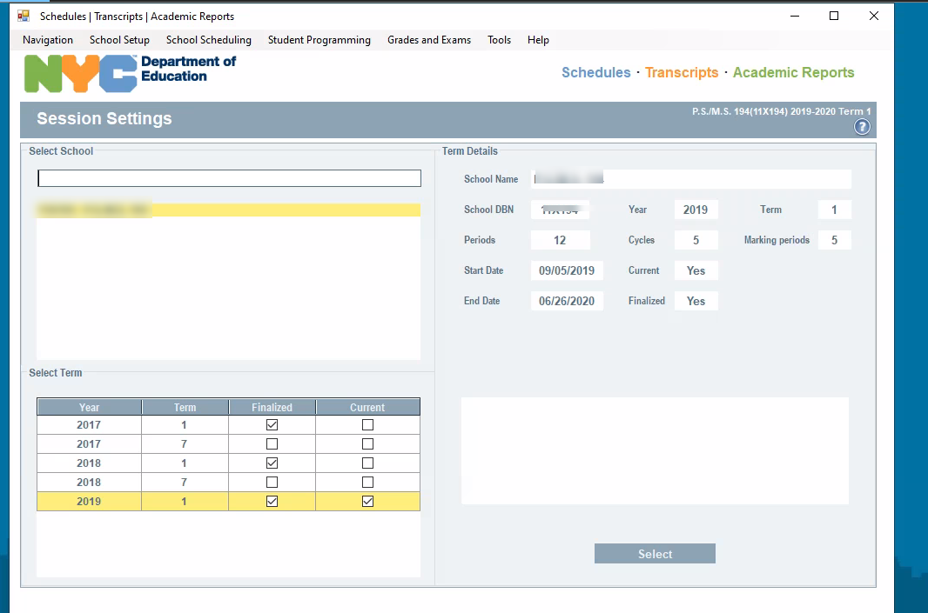Click the Select button
This screenshot has width=928, height=613.
point(655,554)
